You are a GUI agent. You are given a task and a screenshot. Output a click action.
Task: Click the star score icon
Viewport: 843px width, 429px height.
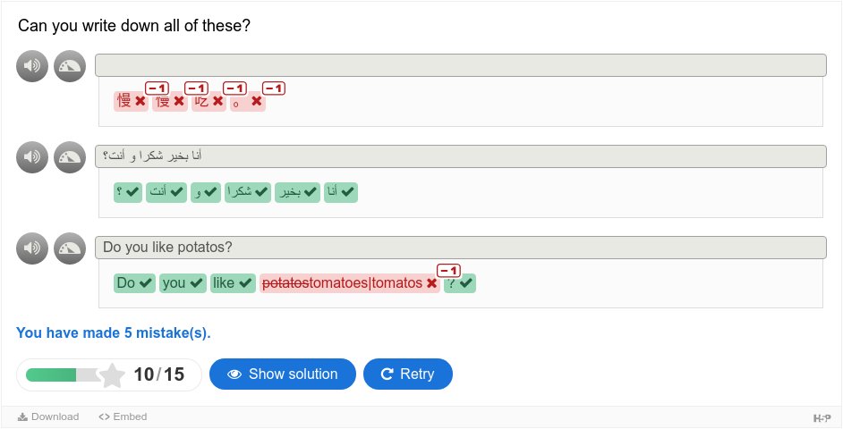coord(113,374)
